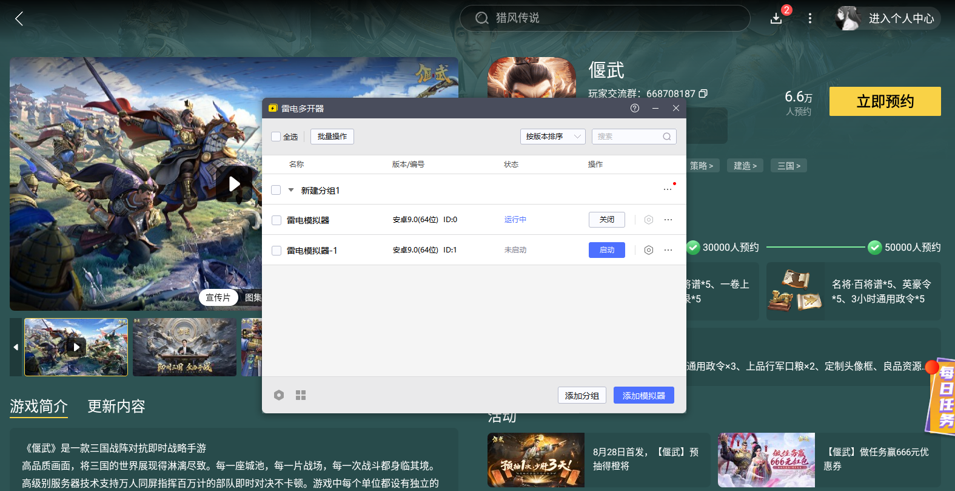Minimize the 雷电多开器 window

click(655, 108)
